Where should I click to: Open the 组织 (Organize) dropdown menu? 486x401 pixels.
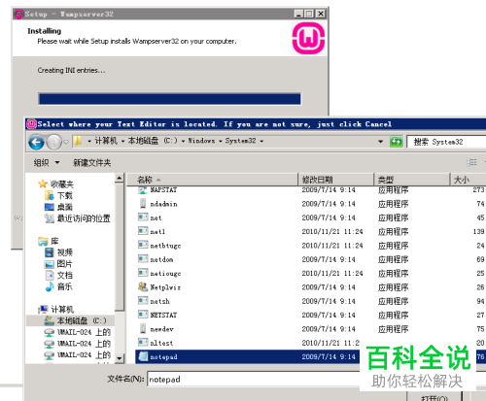tap(47, 162)
